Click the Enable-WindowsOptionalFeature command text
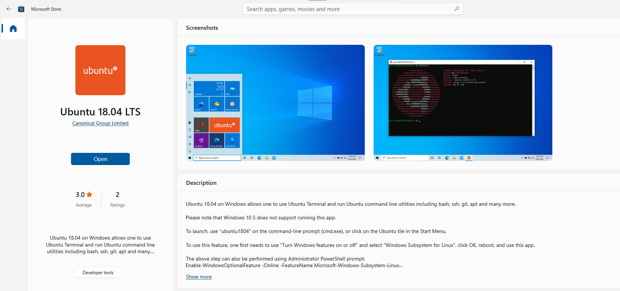 (294, 265)
